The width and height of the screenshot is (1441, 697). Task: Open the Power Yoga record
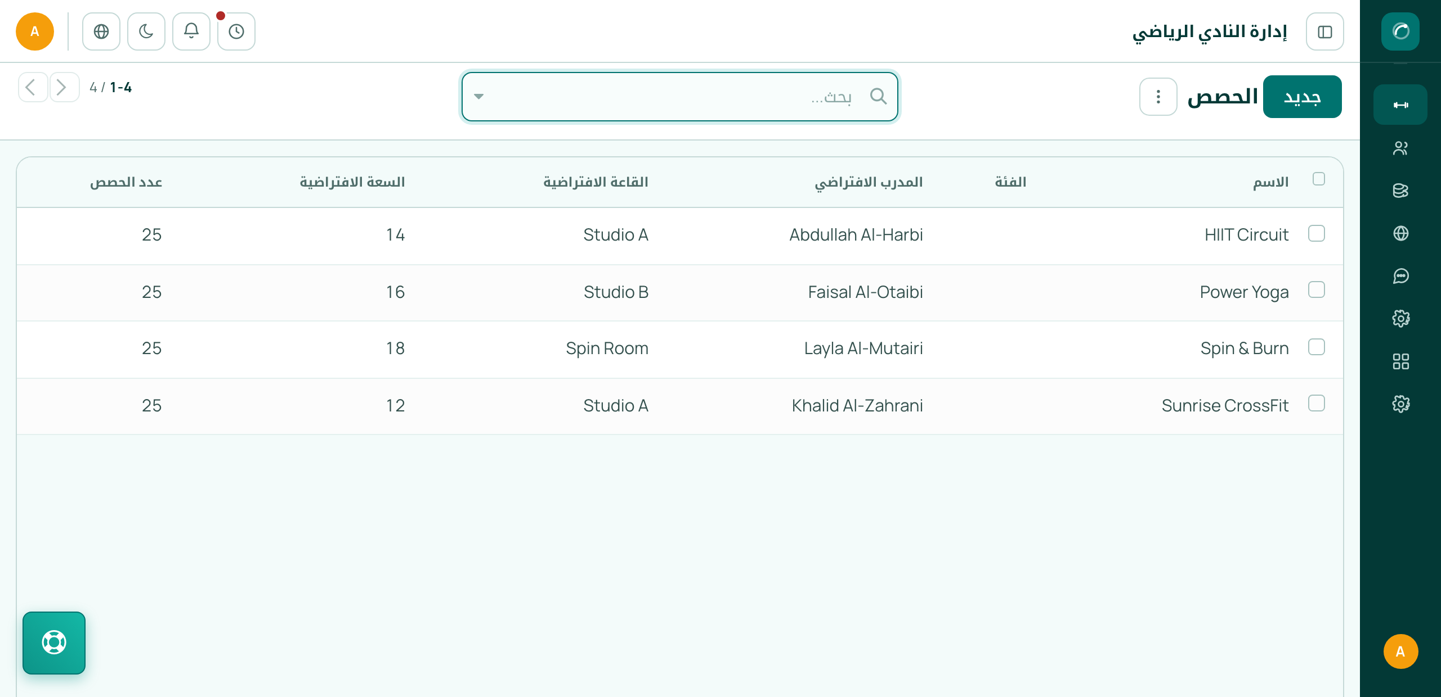[x=1244, y=292]
